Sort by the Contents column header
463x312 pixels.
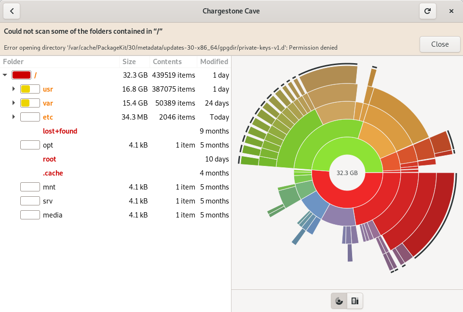pos(173,62)
